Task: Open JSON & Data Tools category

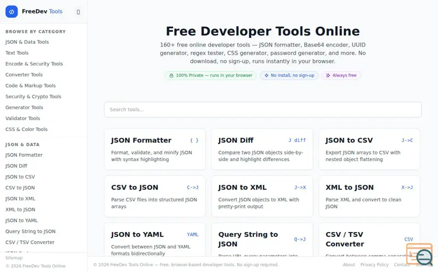Action: coord(27,42)
